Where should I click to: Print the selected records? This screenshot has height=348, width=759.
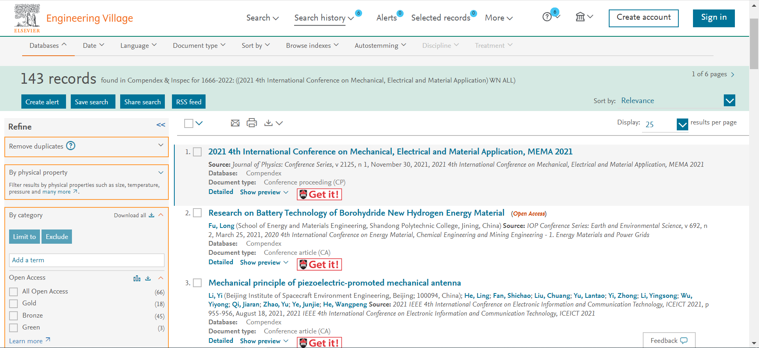point(252,123)
